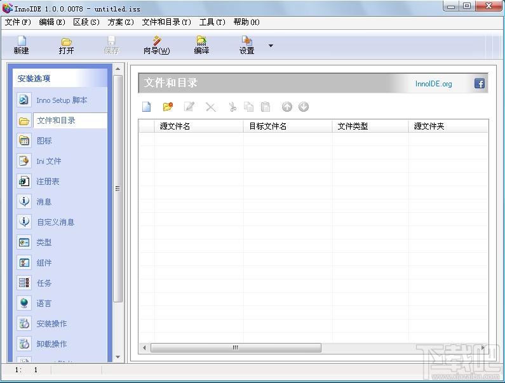Visit the InnoIDE.org link

click(x=433, y=84)
